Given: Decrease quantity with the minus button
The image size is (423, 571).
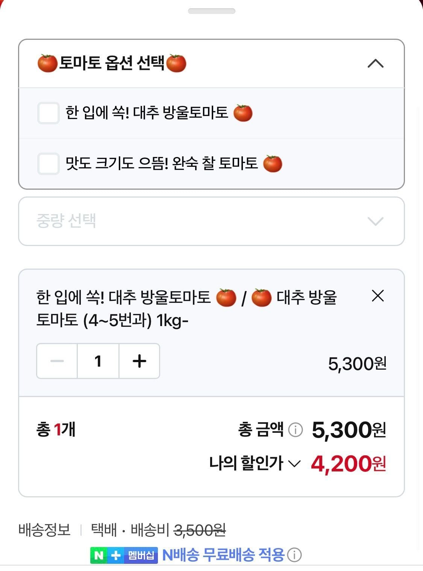Looking at the screenshot, I should tap(57, 361).
